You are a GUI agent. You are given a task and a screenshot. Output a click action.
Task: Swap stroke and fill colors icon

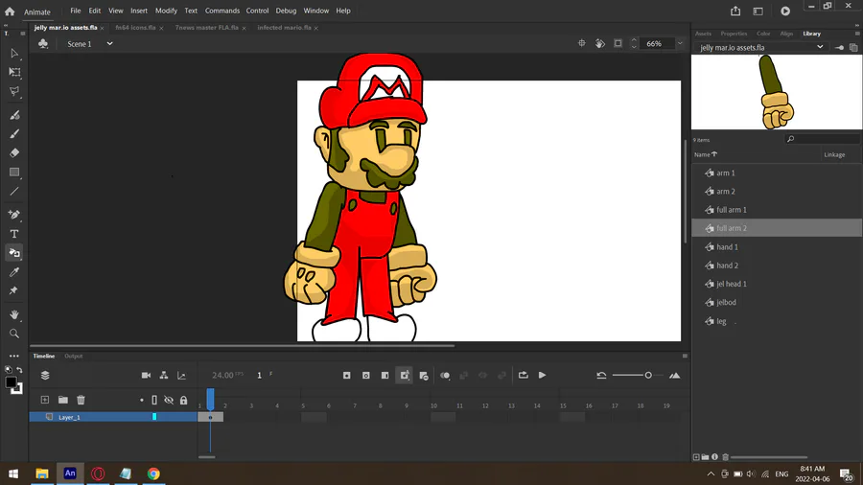[19, 370]
